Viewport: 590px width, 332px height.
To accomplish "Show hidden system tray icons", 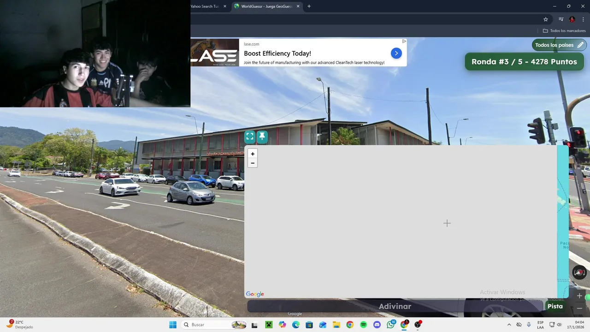I will tap(509, 325).
